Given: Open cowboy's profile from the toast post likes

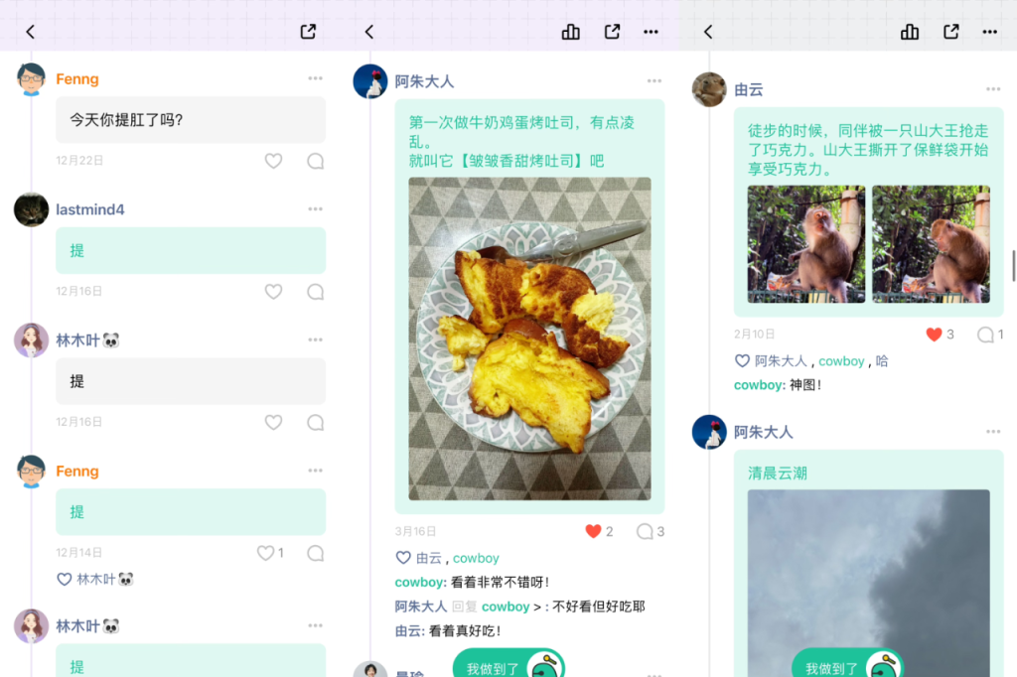Looking at the screenshot, I should pyautogui.click(x=476, y=558).
